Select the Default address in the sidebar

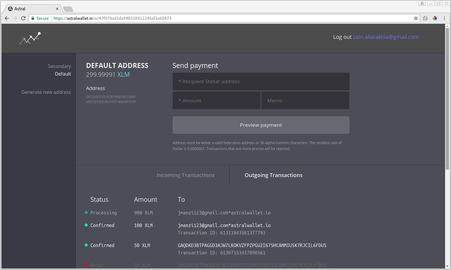(63, 74)
